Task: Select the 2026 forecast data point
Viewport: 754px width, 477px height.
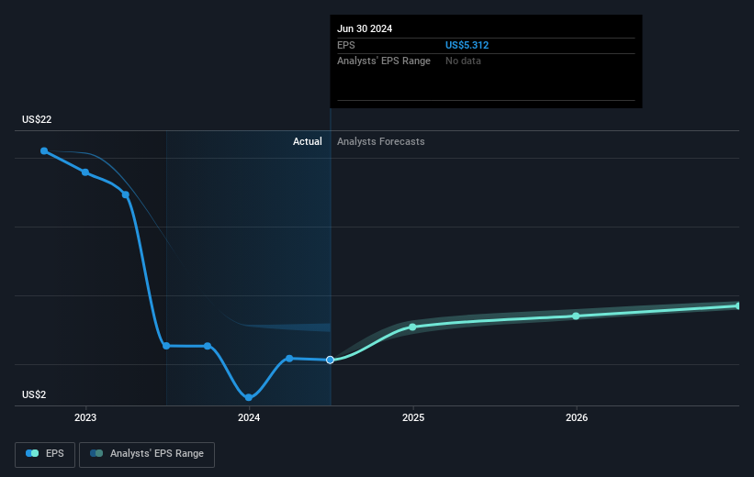Action: click(x=576, y=316)
